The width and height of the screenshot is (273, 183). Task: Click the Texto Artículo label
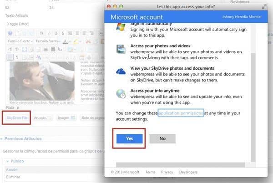pyautogui.click(x=16, y=15)
